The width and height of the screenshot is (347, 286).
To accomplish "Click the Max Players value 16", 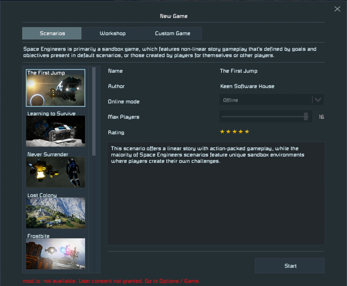I will (321, 117).
